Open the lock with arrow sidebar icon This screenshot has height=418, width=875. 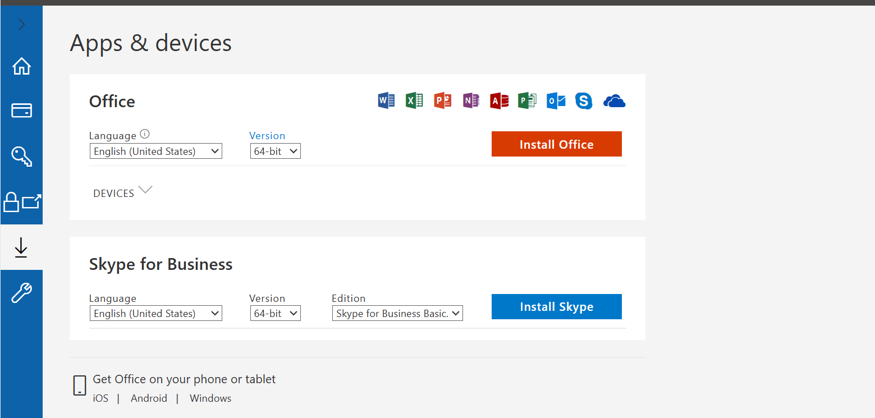click(x=21, y=202)
